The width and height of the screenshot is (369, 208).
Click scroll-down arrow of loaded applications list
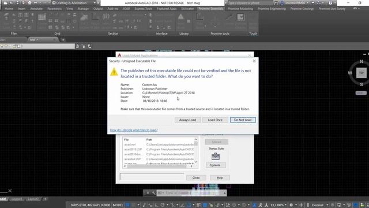pos(195,162)
